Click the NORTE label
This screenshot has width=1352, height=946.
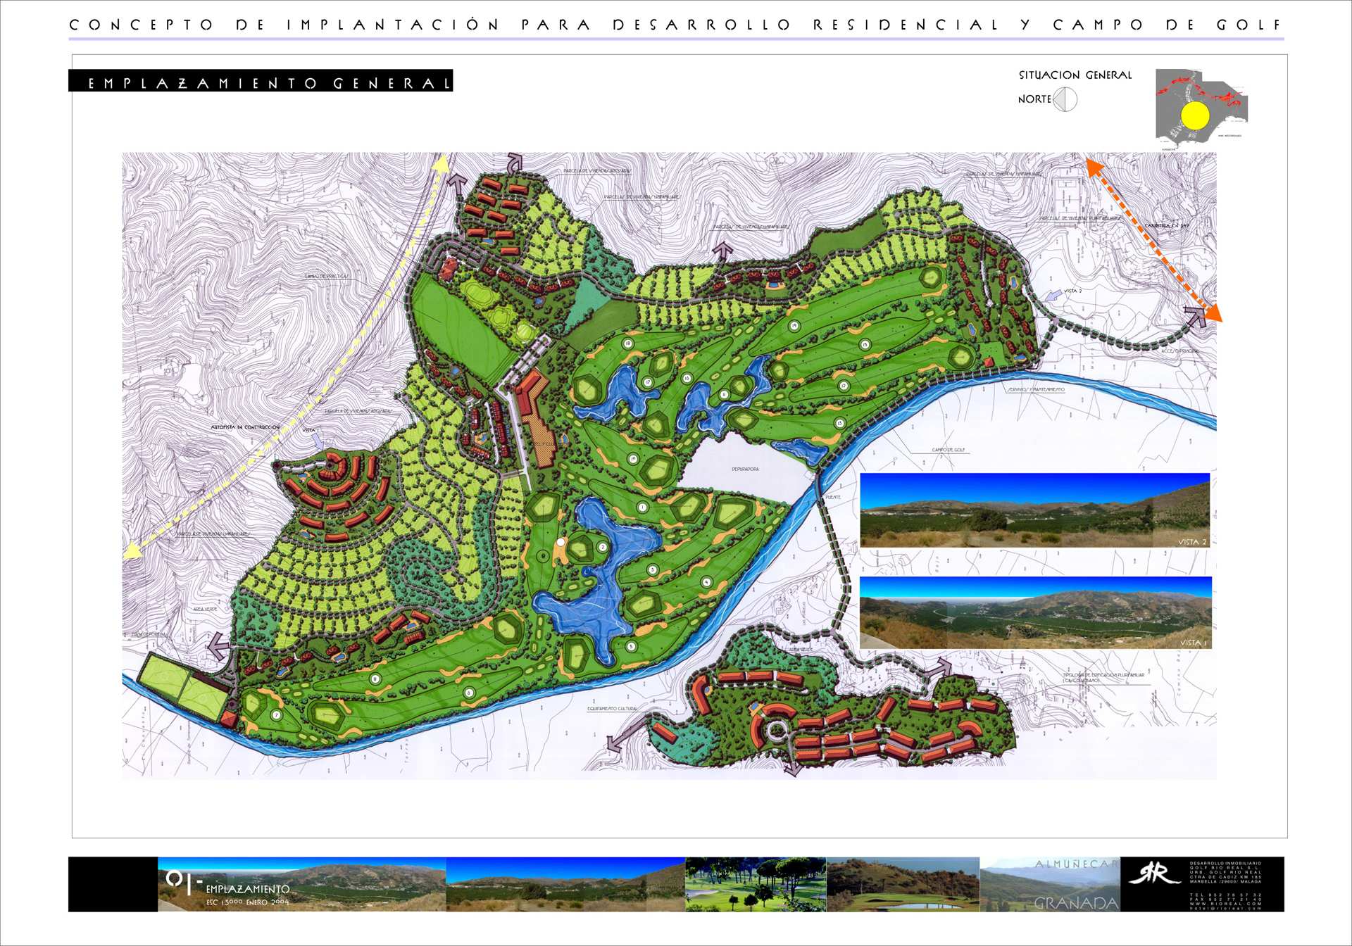pyautogui.click(x=1034, y=99)
